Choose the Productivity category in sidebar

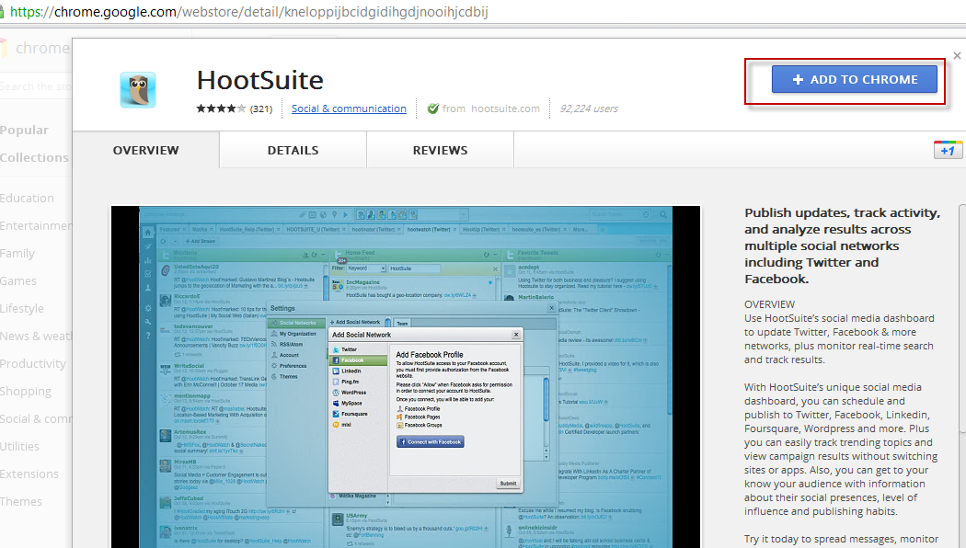[x=33, y=364]
